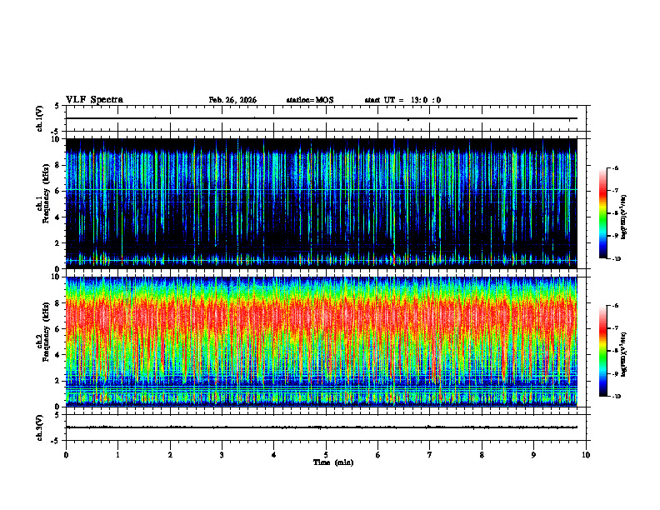The image size is (660, 510).
Task: Click the ch.2 spectrogram color scale bar
Action: pyautogui.click(x=602, y=351)
